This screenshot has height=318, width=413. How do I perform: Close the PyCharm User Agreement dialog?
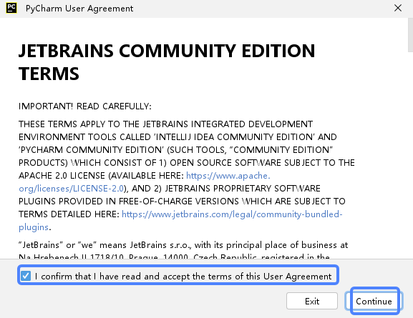[x=398, y=8]
